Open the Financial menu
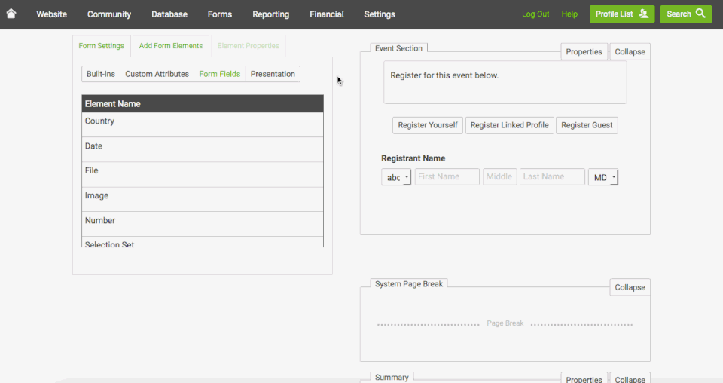The width and height of the screenshot is (723, 383). click(326, 14)
